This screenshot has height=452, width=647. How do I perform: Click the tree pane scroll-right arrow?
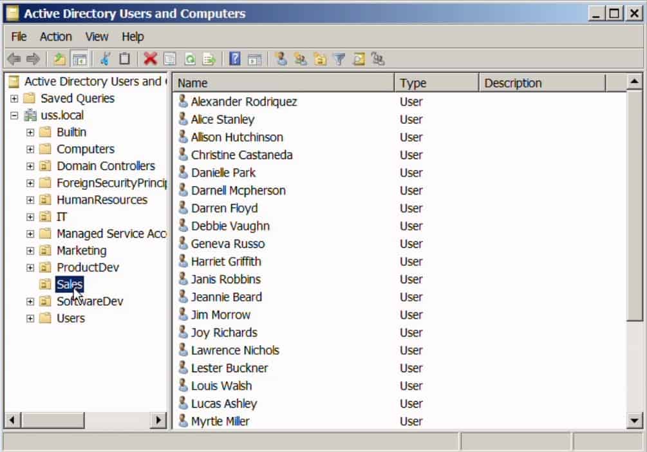tap(158, 420)
